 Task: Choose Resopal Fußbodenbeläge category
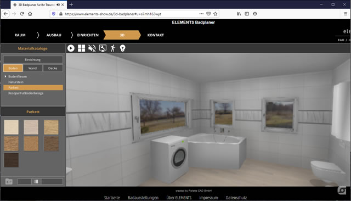26,93
